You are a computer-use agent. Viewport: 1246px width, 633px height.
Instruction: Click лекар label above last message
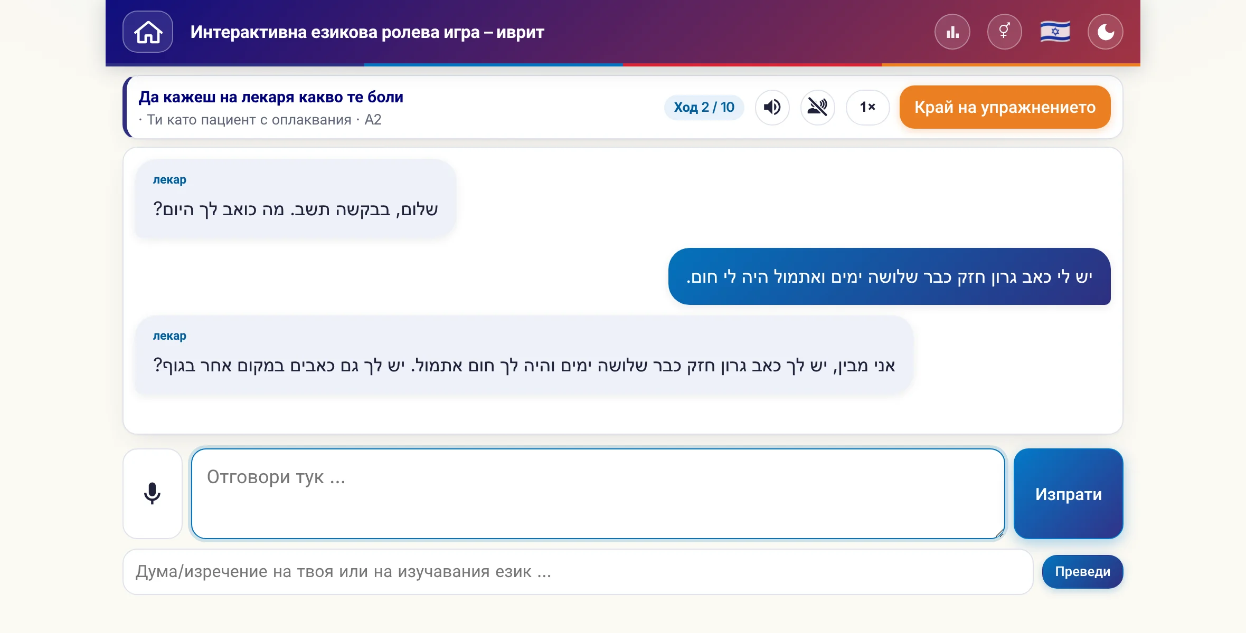point(169,336)
